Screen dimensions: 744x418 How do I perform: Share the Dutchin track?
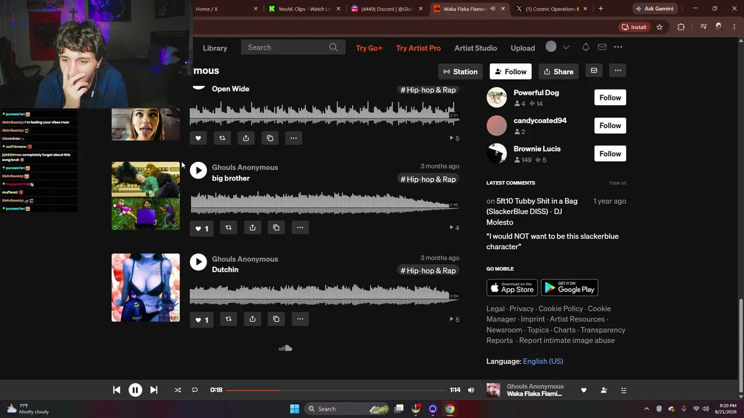[x=252, y=319]
